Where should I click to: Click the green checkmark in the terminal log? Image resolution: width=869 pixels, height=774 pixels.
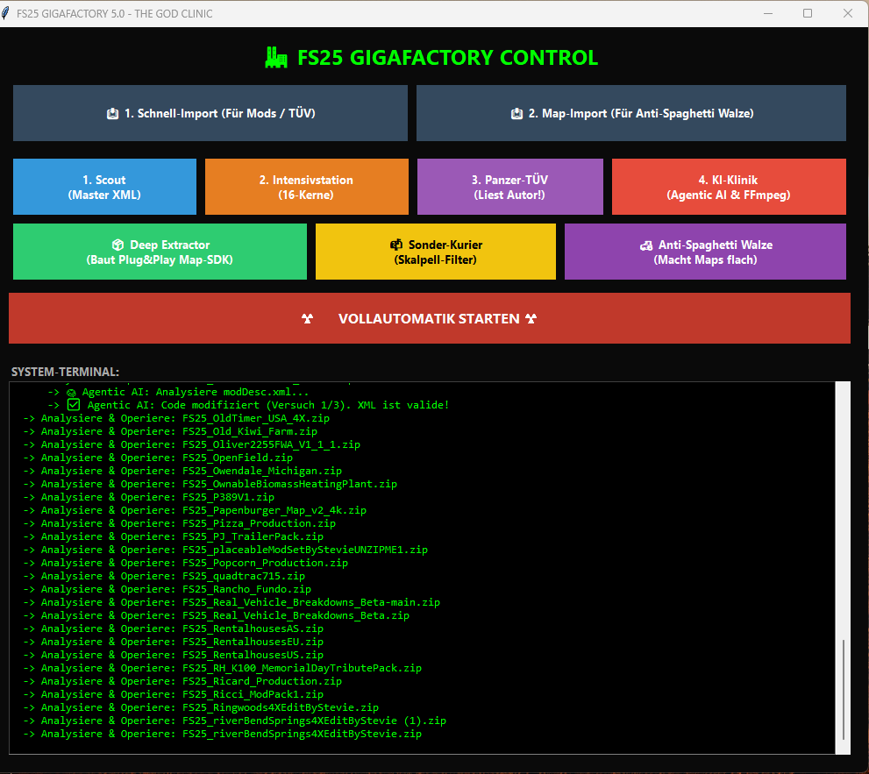[75, 405]
